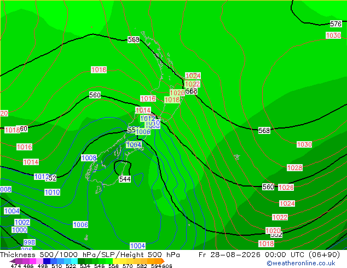
Task: Click the legend value 582
Action: click(x=142, y=266)
